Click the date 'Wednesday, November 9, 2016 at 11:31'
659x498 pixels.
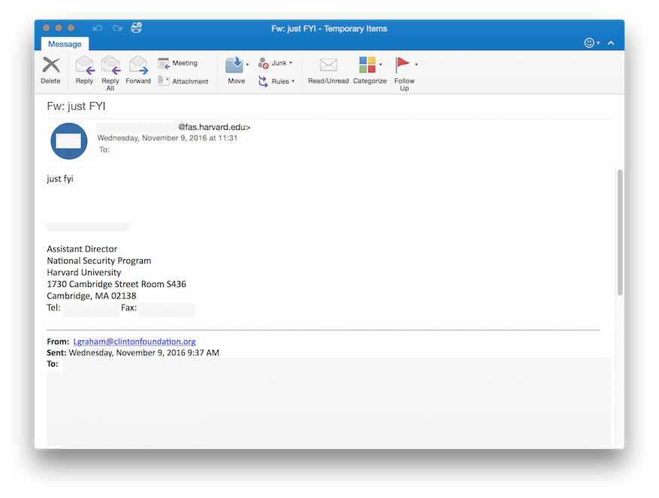click(x=168, y=138)
